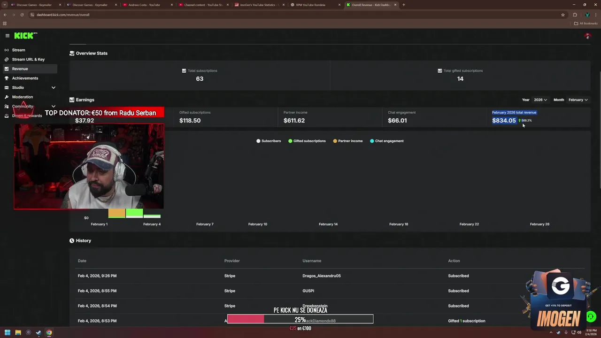601x338 pixels.
Task: Click the Total subscriptions value 63
Action: coord(200,79)
